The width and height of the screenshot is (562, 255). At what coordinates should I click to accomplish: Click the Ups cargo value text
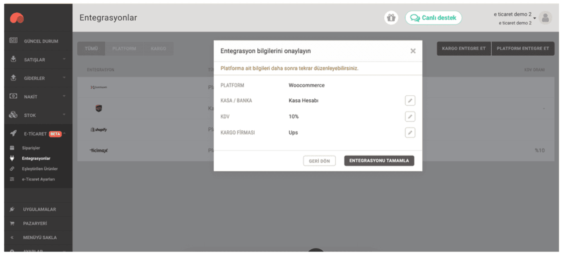click(293, 133)
